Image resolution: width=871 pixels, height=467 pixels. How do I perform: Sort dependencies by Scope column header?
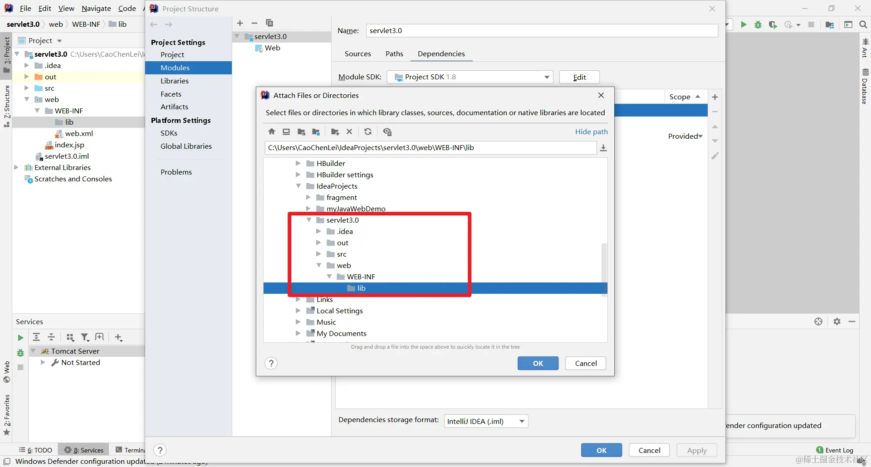point(685,97)
